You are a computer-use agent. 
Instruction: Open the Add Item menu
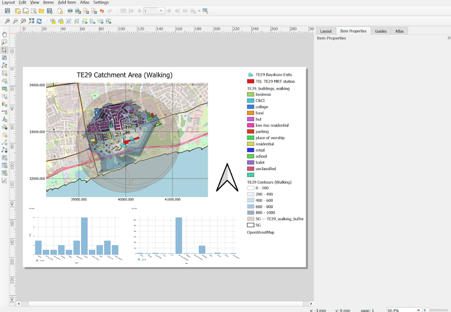click(x=67, y=2)
